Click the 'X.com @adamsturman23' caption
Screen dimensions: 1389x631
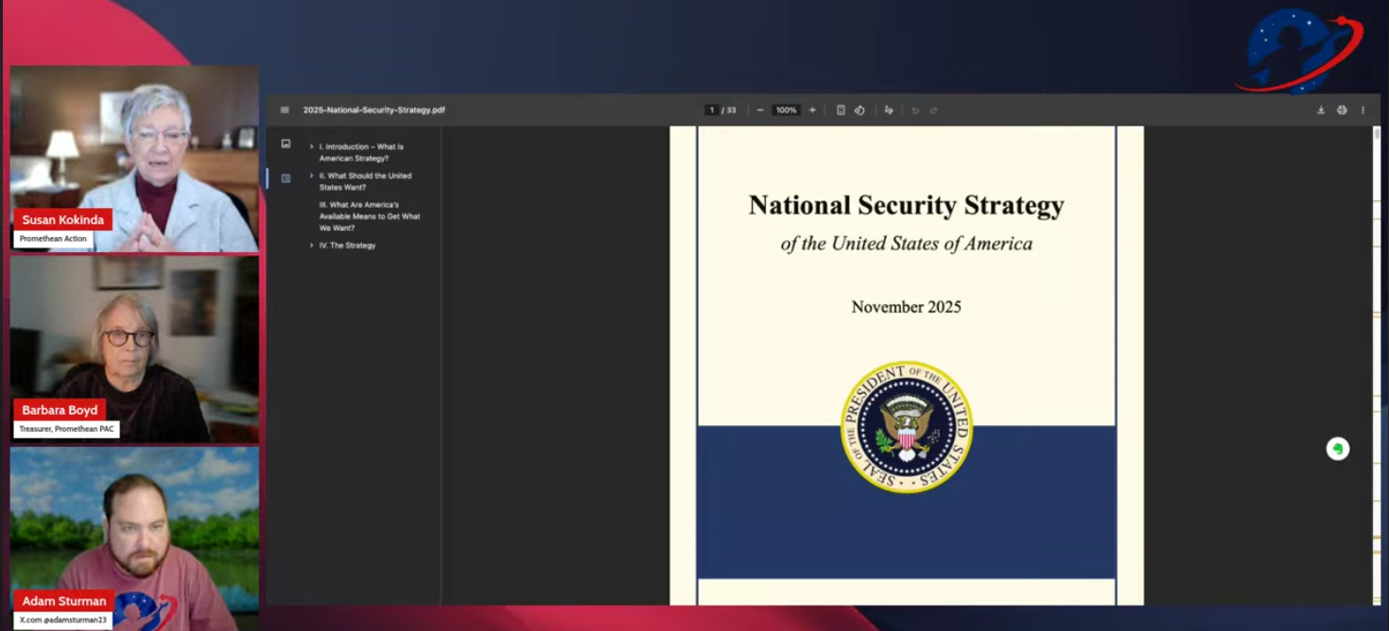pos(63,620)
